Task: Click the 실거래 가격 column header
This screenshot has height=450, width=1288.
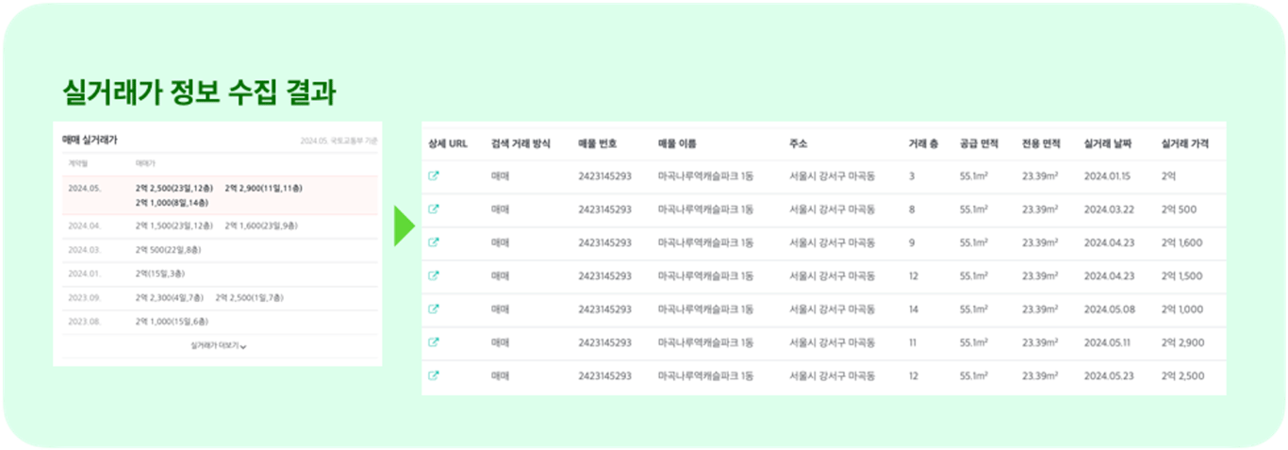Action: [1185, 144]
